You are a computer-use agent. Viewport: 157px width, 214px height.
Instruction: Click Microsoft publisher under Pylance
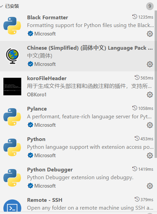coord(45,125)
